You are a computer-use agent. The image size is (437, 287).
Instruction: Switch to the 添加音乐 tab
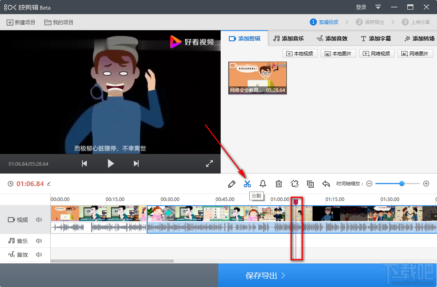tap(289, 38)
